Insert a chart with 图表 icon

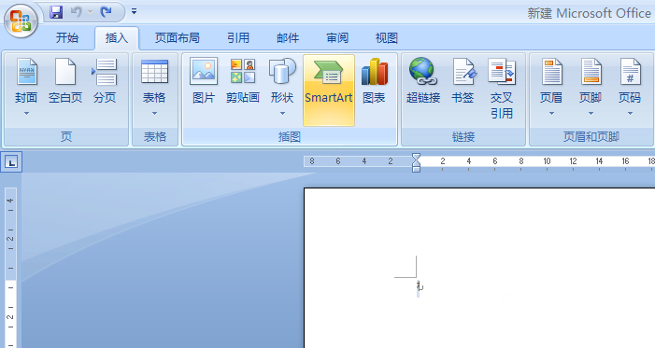coord(375,82)
